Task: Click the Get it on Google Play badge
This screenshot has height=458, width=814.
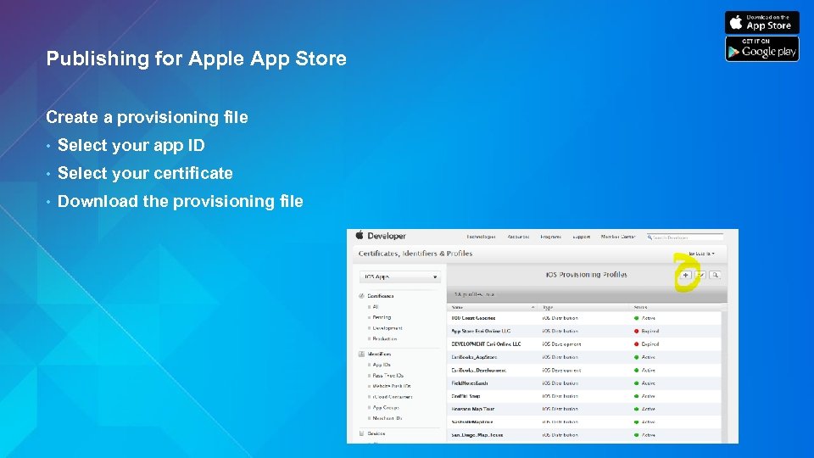Action: (762, 49)
